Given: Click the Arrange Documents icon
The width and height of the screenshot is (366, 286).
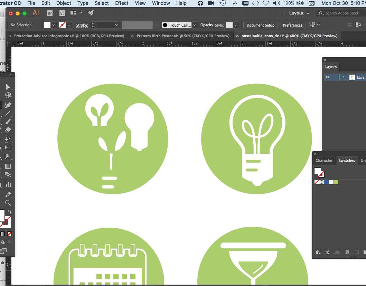Looking at the screenshot, I should tap(74, 13).
